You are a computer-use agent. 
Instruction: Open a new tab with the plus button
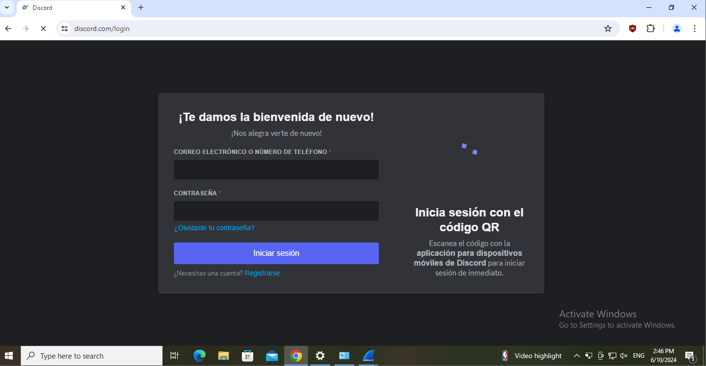[x=141, y=7]
